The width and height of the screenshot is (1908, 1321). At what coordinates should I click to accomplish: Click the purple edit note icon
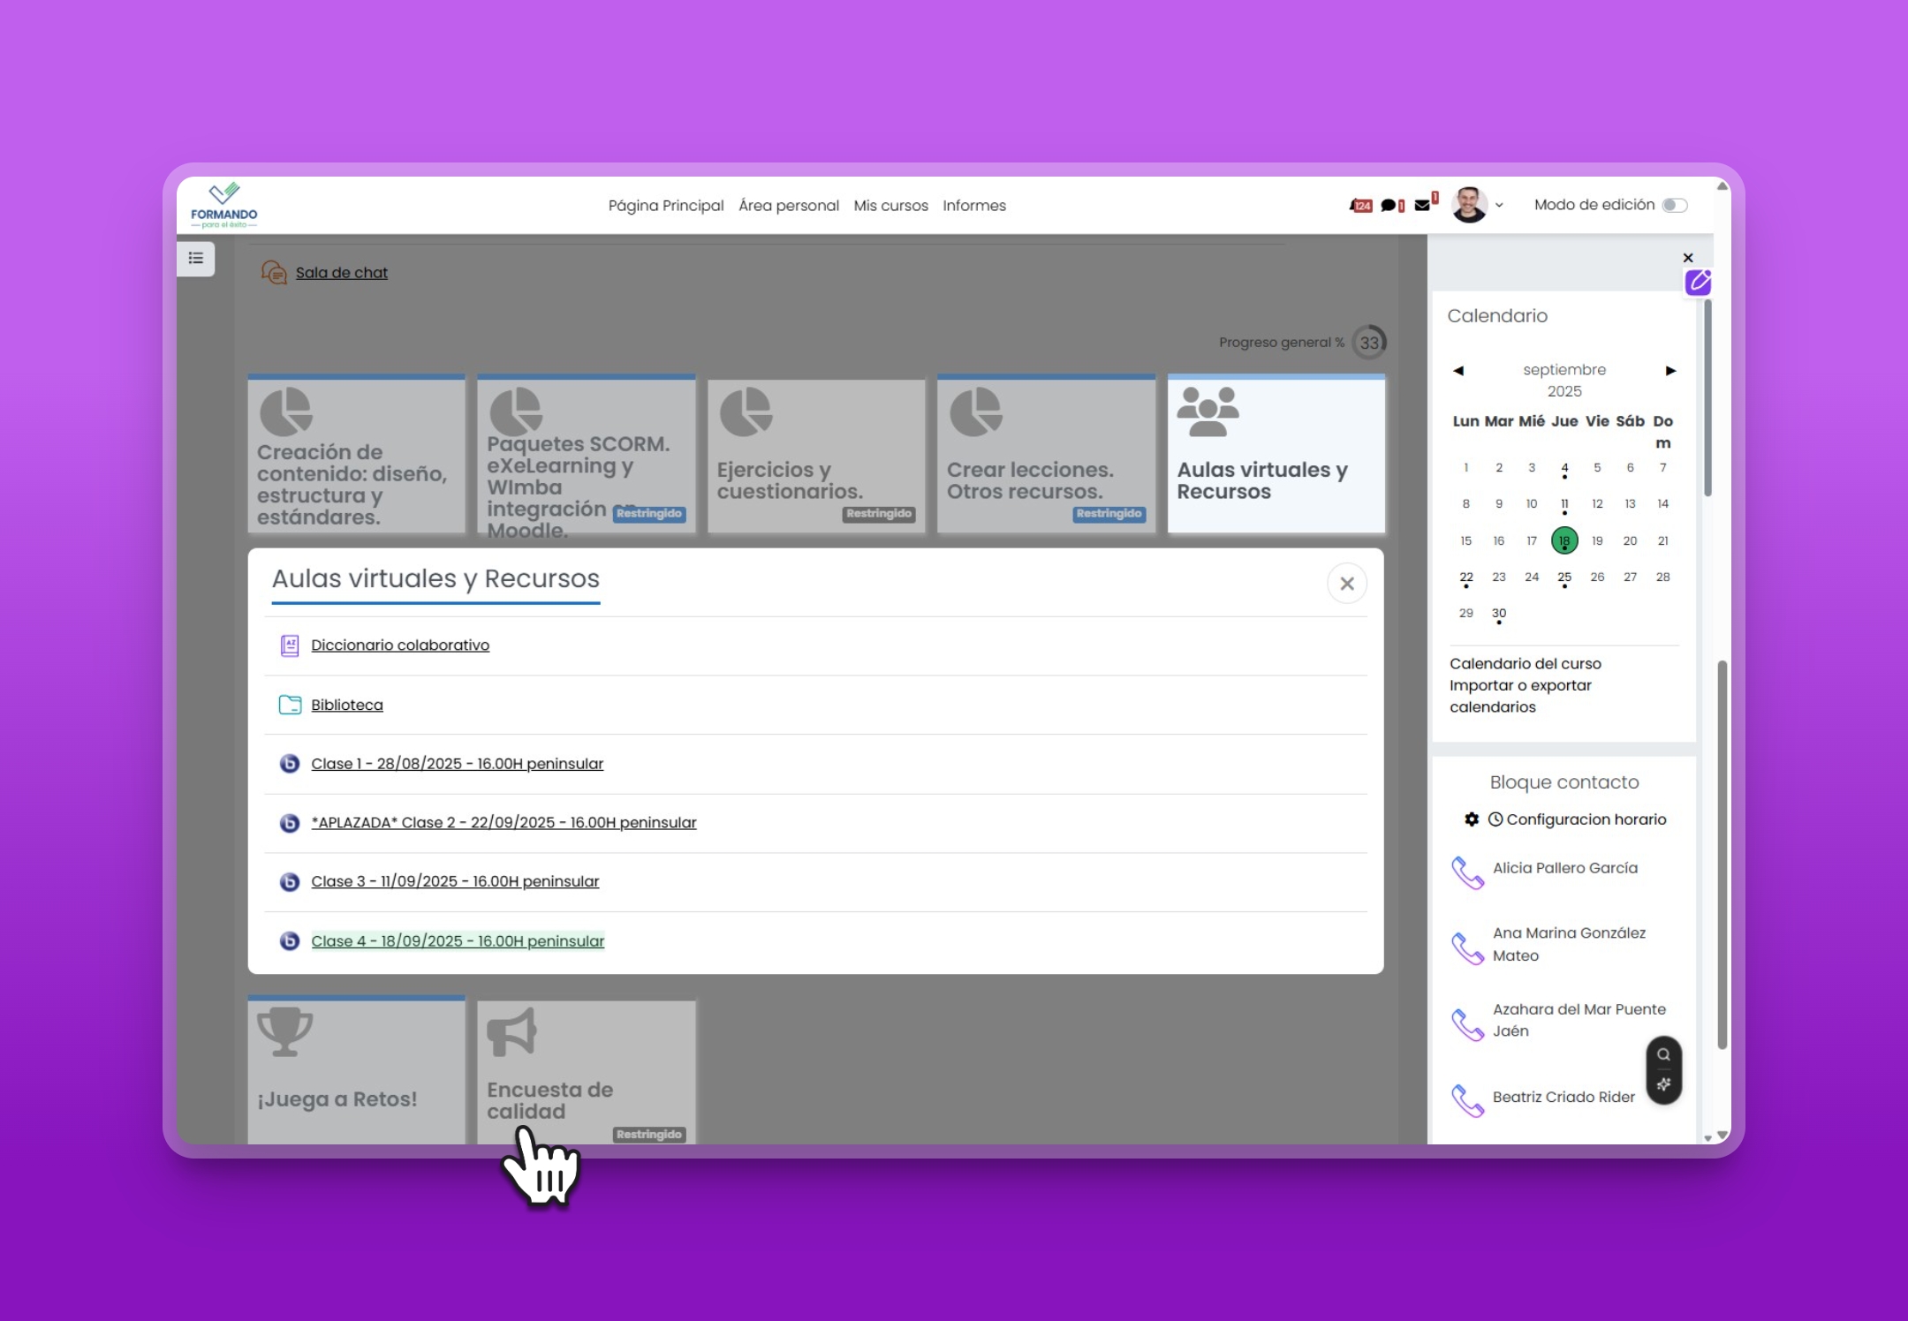click(x=1698, y=283)
